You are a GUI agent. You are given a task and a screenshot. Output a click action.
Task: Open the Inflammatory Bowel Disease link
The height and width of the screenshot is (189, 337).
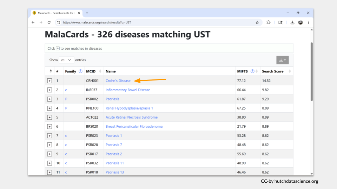(x=128, y=90)
